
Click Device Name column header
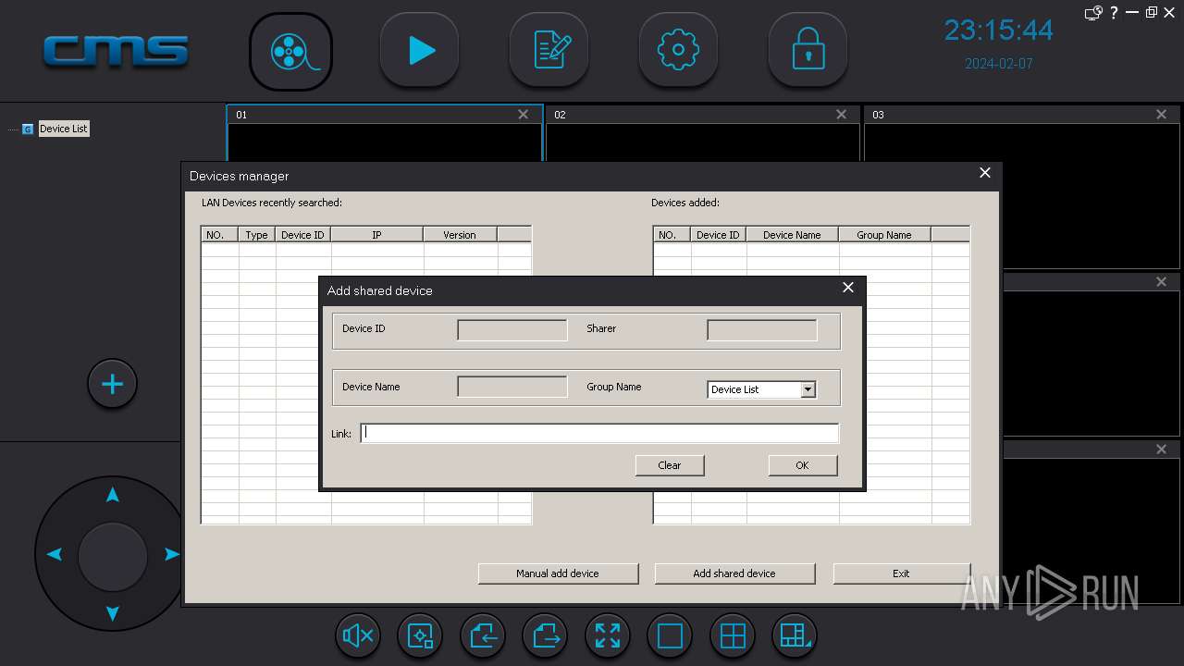(792, 235)
